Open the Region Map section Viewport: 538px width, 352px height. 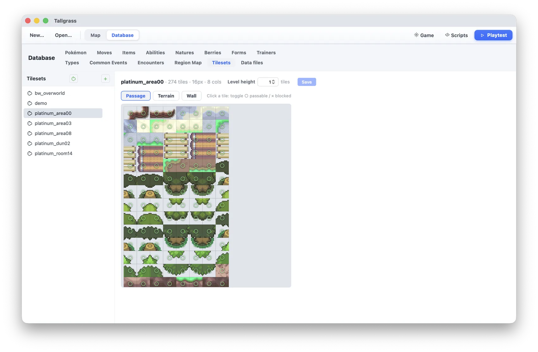click(x=188, y=63)
